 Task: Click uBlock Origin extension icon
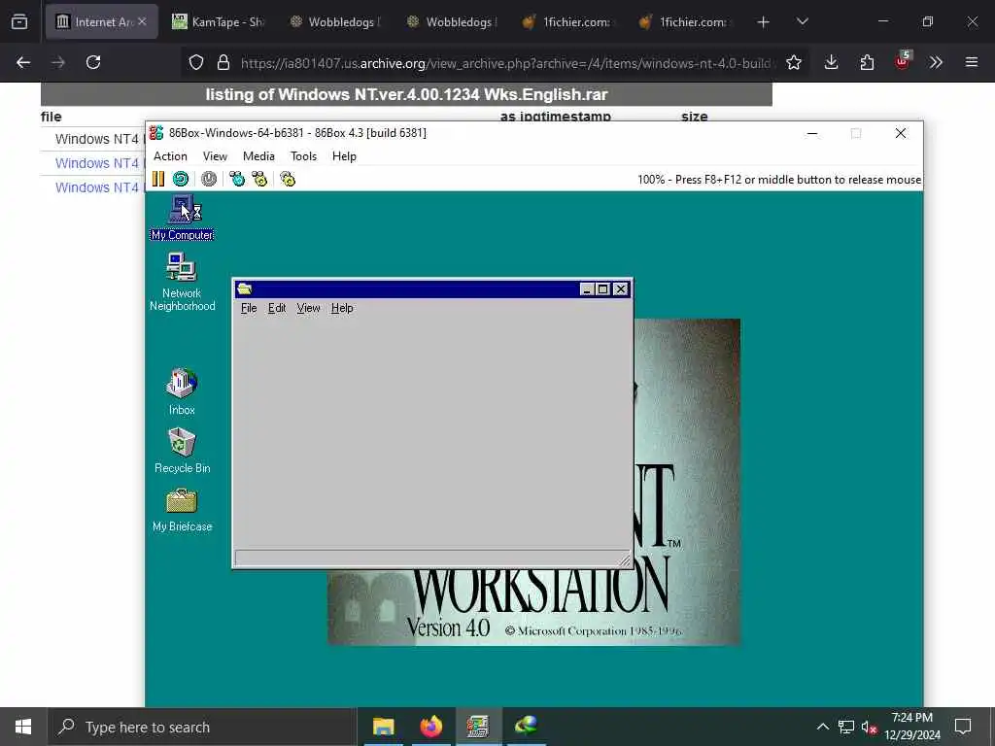[x=902, y=62]
